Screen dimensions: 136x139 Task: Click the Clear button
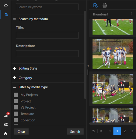pyautogui.click(x=21, y=132)
